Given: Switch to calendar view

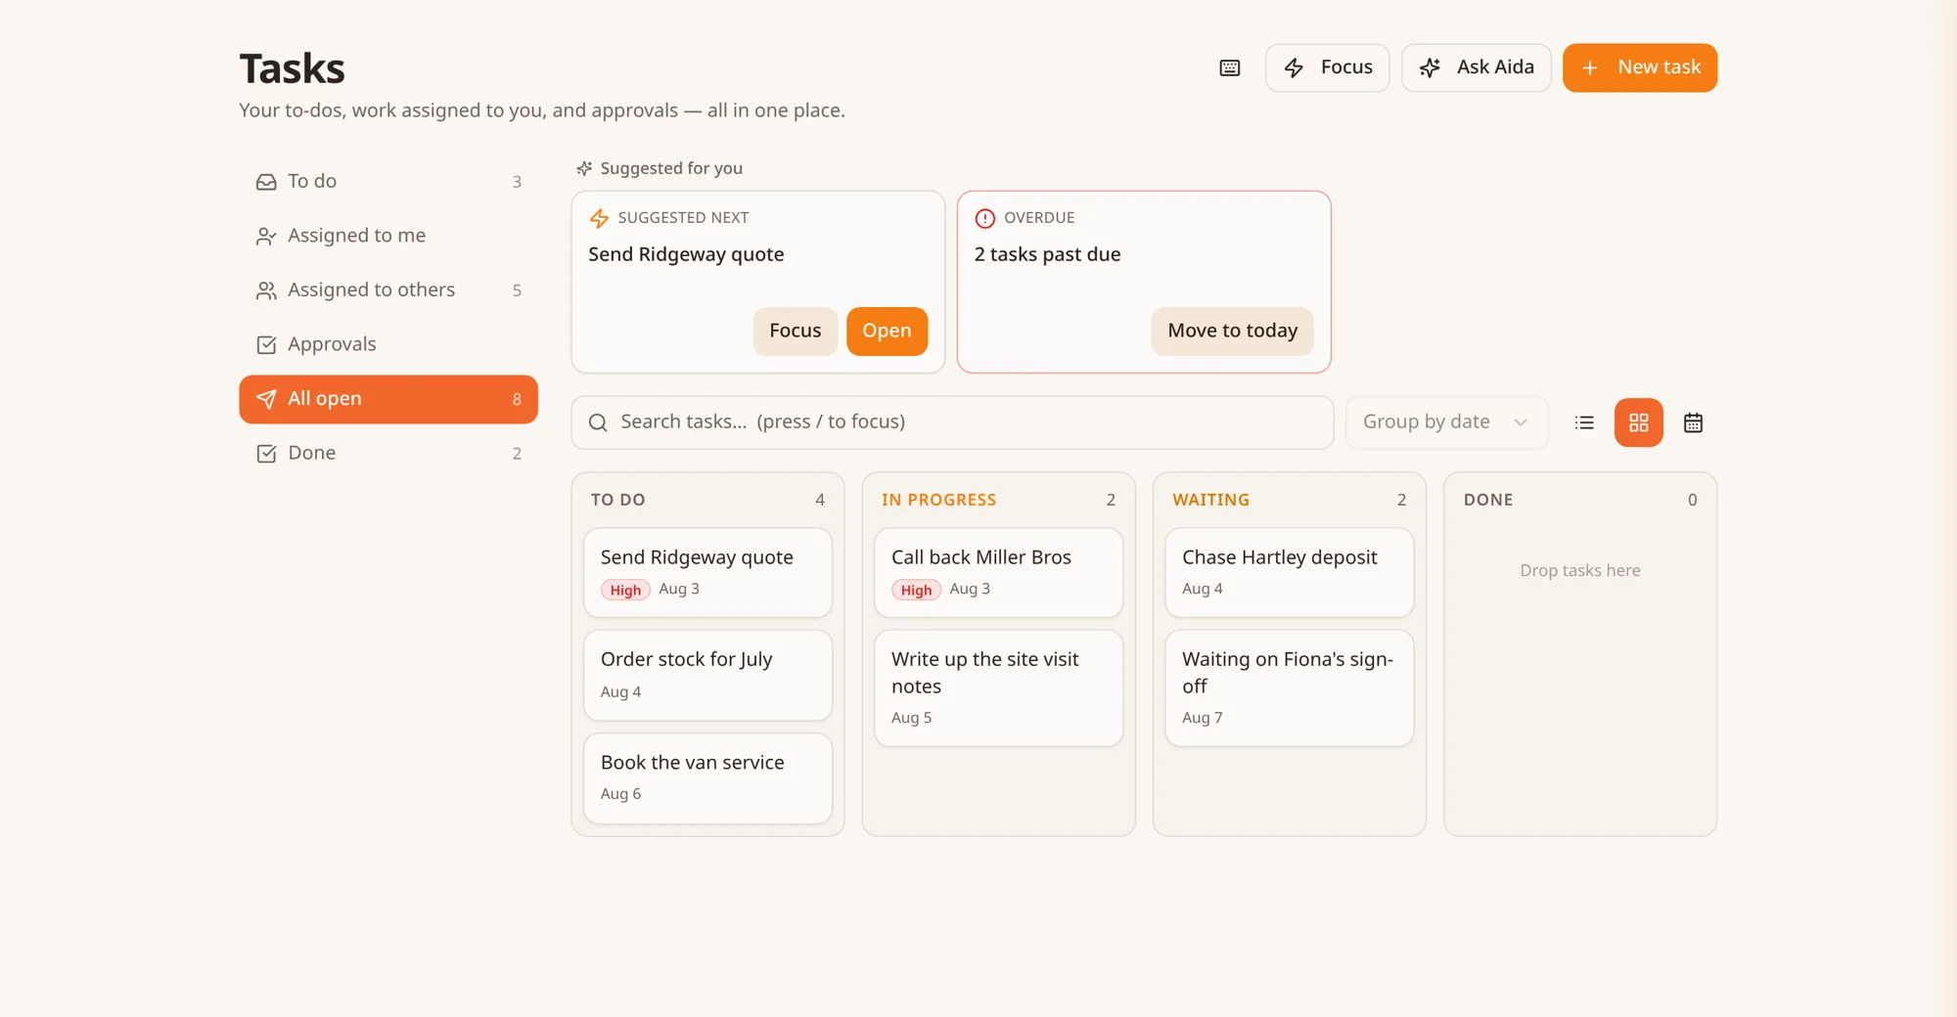Looking at the screenshot, I should [1693, 422].
